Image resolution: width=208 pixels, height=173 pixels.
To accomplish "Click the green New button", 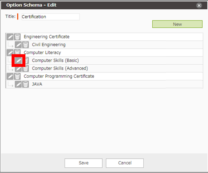I will [x=177, y=24].
